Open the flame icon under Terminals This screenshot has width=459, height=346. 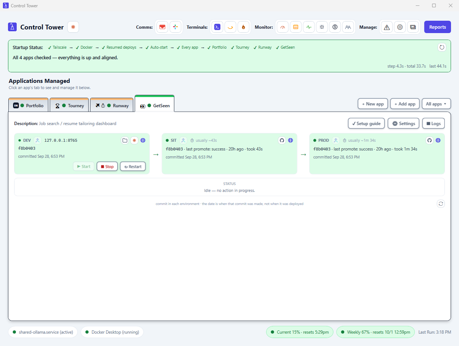[243, 27]
